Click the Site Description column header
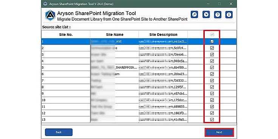This screenshot has height=139, width=278. (x=163, y=35)
